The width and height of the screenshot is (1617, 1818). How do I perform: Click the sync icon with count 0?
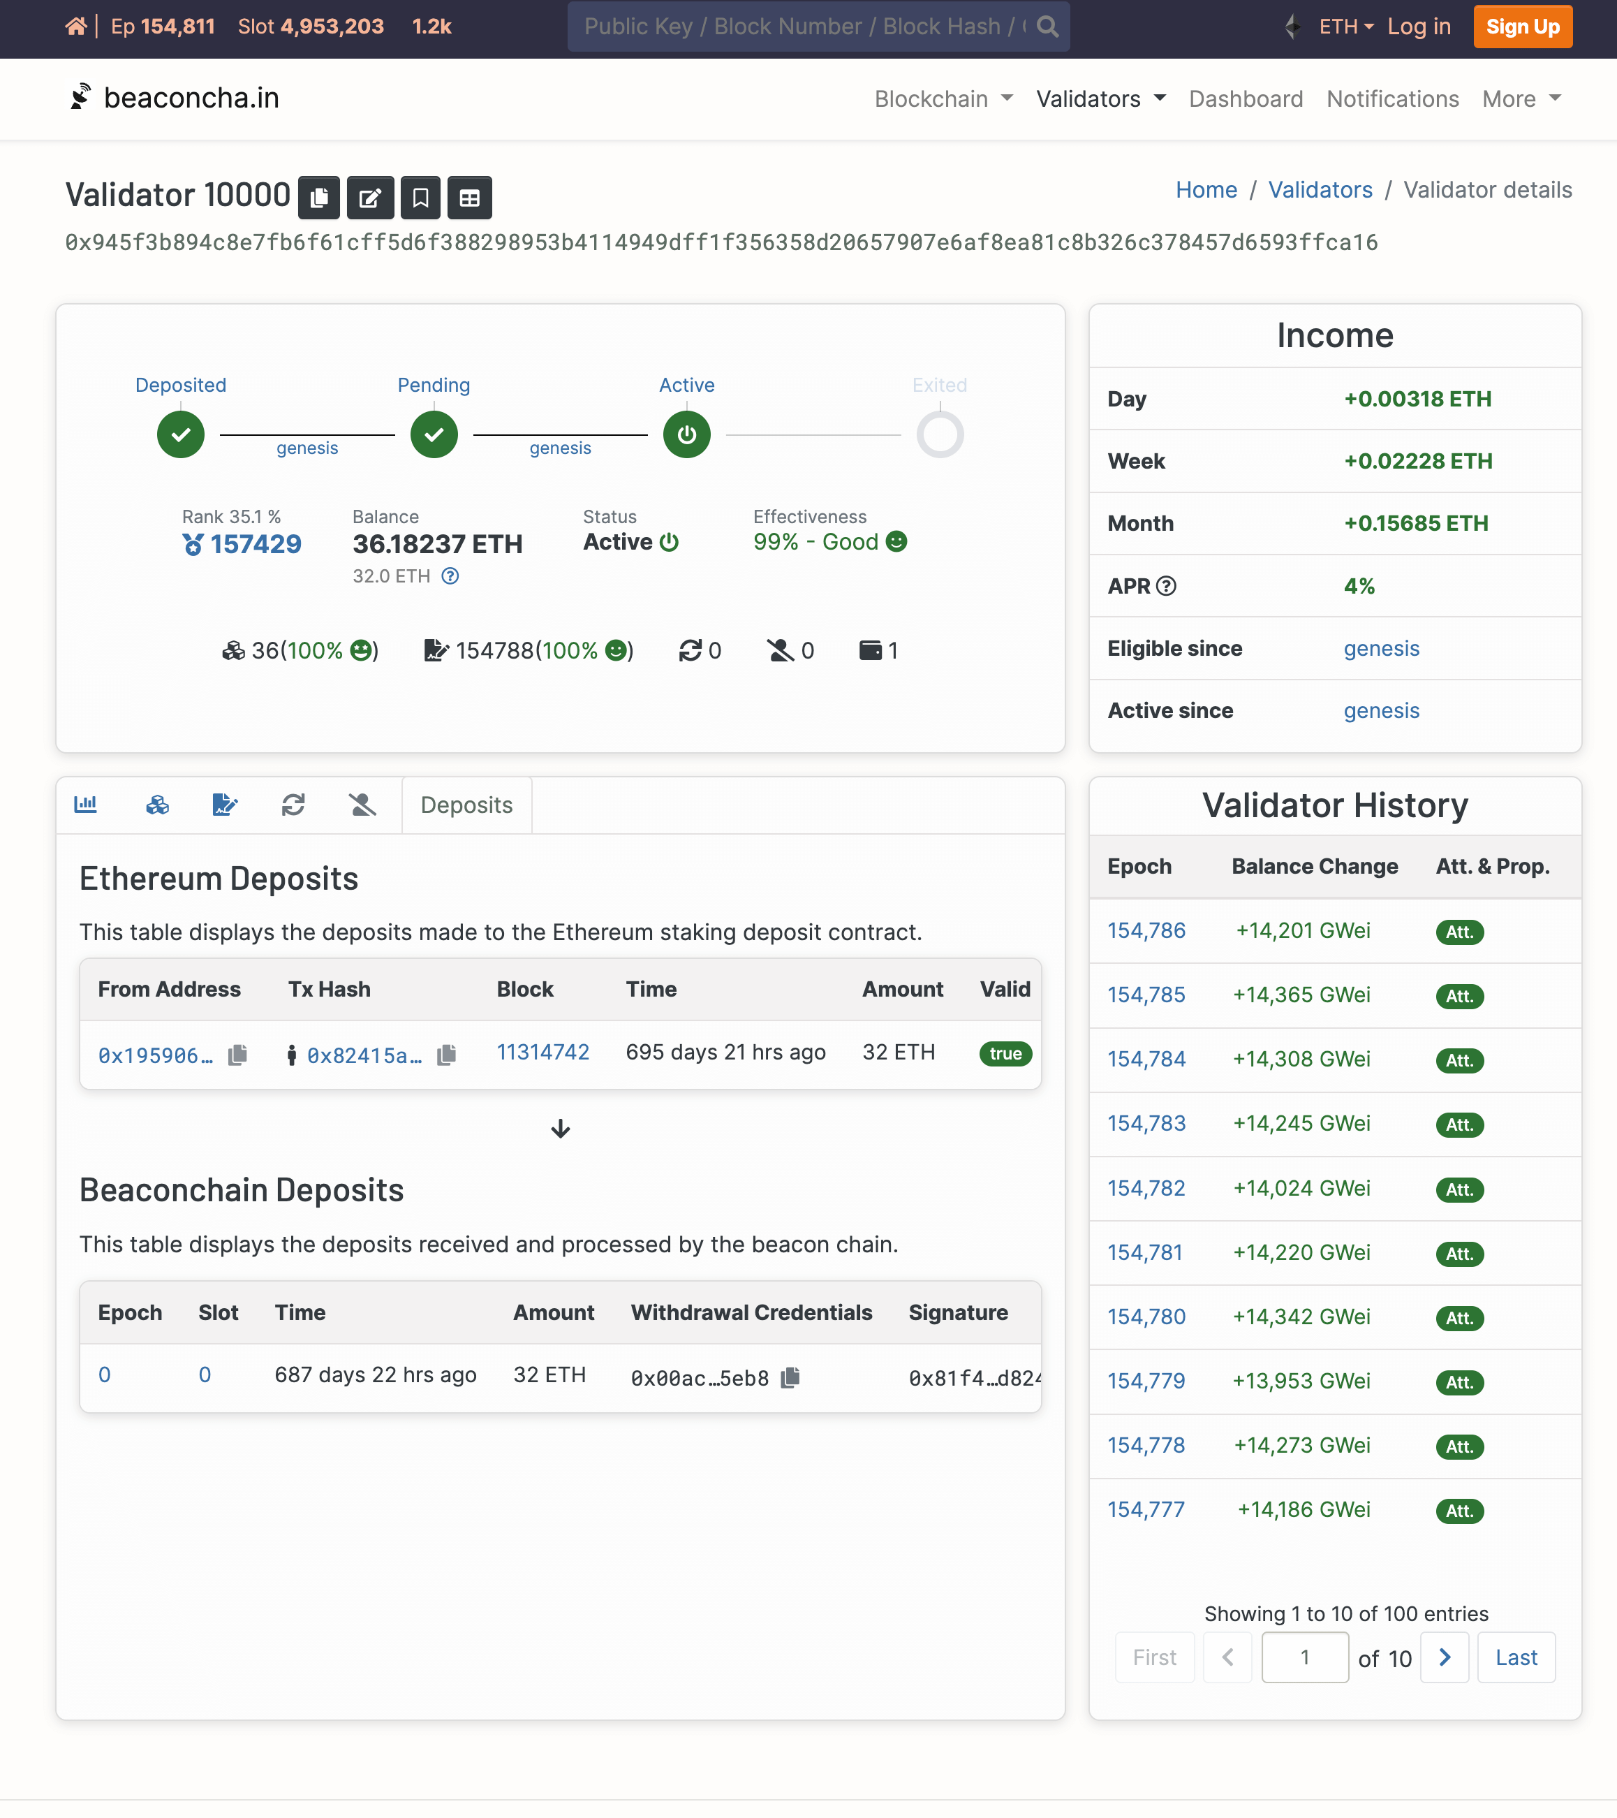691,651
